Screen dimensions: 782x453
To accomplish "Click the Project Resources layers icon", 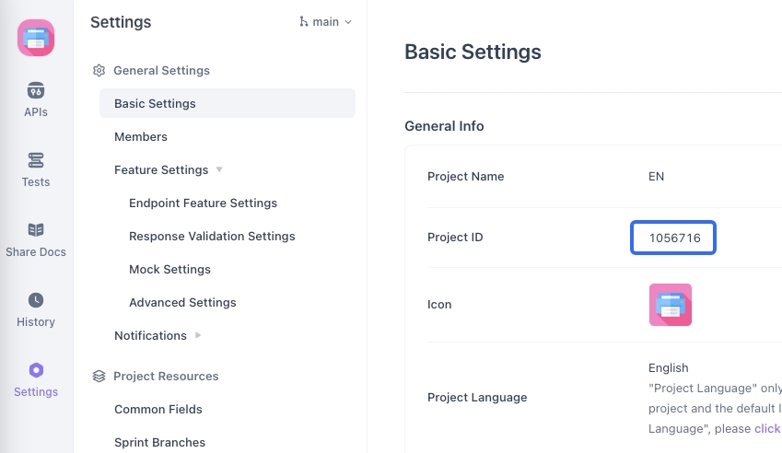I will 99,377.
